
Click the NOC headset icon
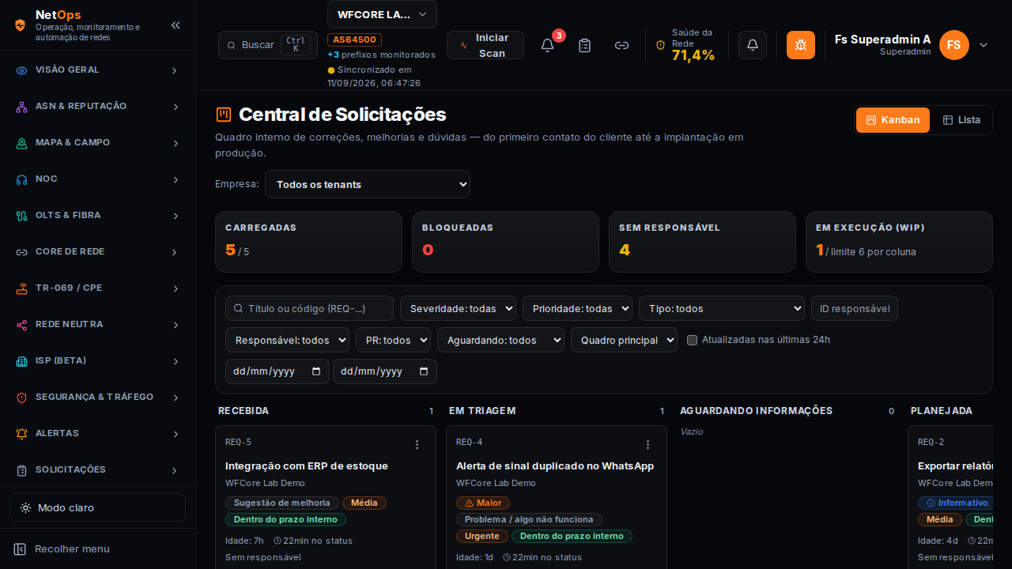pos(22,179)
